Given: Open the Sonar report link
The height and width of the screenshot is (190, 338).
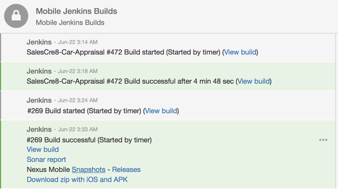Looking at the screenshot, I should (46, 160).
